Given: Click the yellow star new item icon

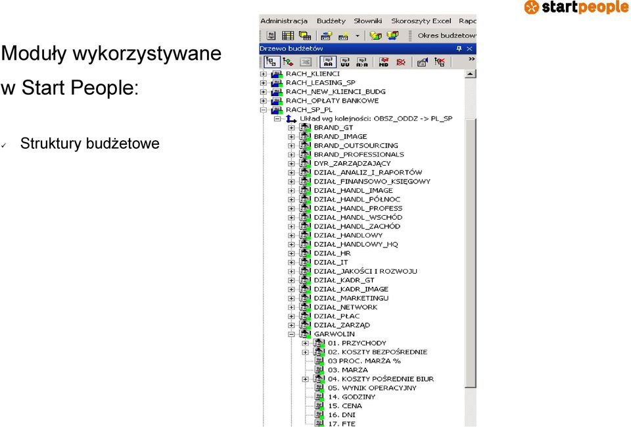Looking at the screenshot, I should coord(343,36).
